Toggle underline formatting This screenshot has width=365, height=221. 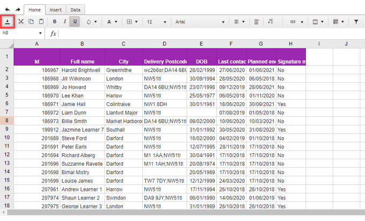coord(75,22)
